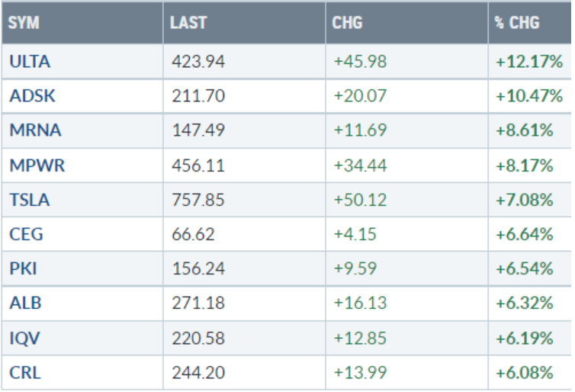
Task: Open the ADSK ticker symbol link
Action: click(33, 96)
